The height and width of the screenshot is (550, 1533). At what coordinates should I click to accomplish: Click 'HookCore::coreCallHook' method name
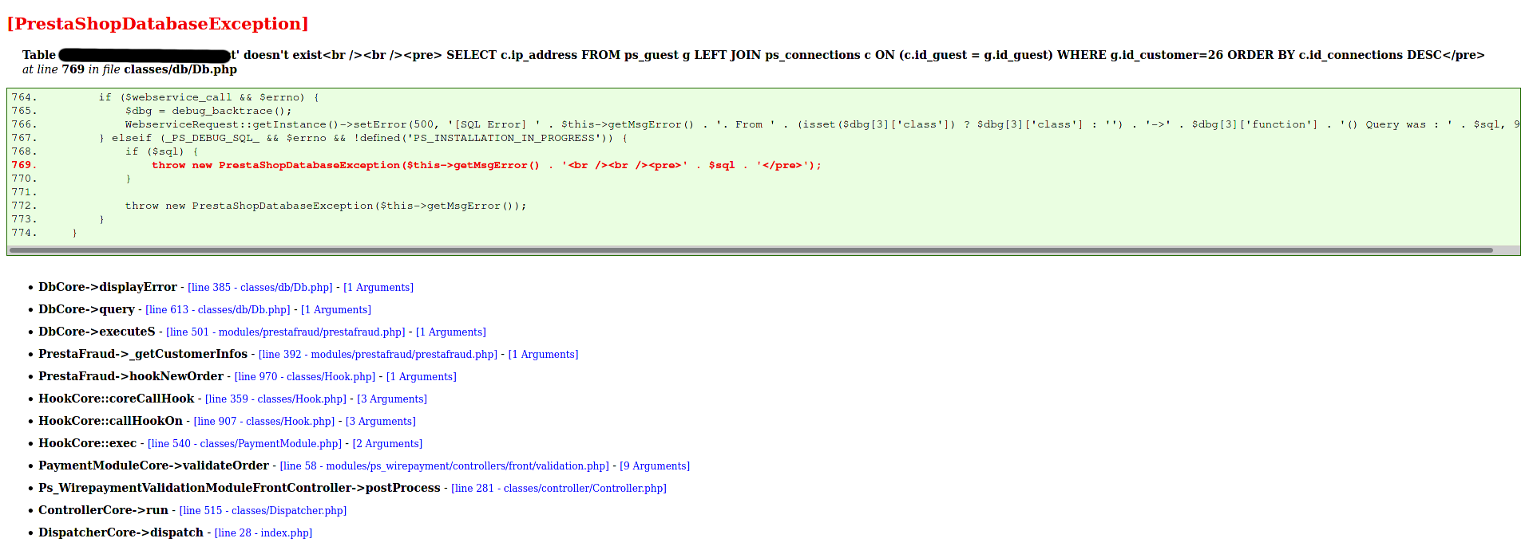point(117,399)
